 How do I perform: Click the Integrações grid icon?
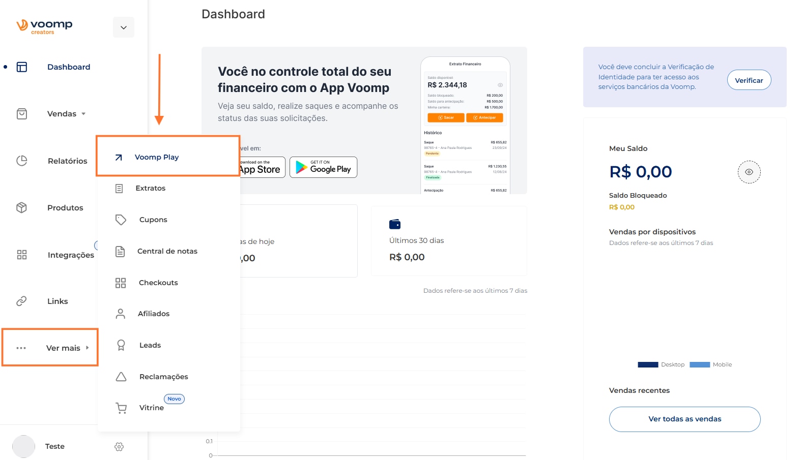[x=22, y=255]
